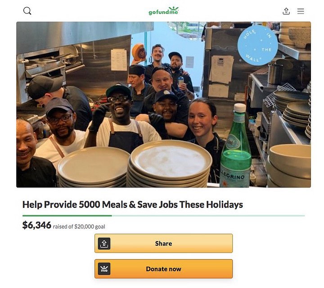324x288 pixels.
Task: Click the crown 'me' icon on Donate button
Action: click(x=104, y=269)
